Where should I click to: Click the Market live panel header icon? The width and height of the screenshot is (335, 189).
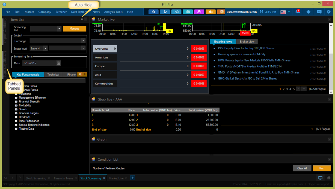tap(93, 19)
